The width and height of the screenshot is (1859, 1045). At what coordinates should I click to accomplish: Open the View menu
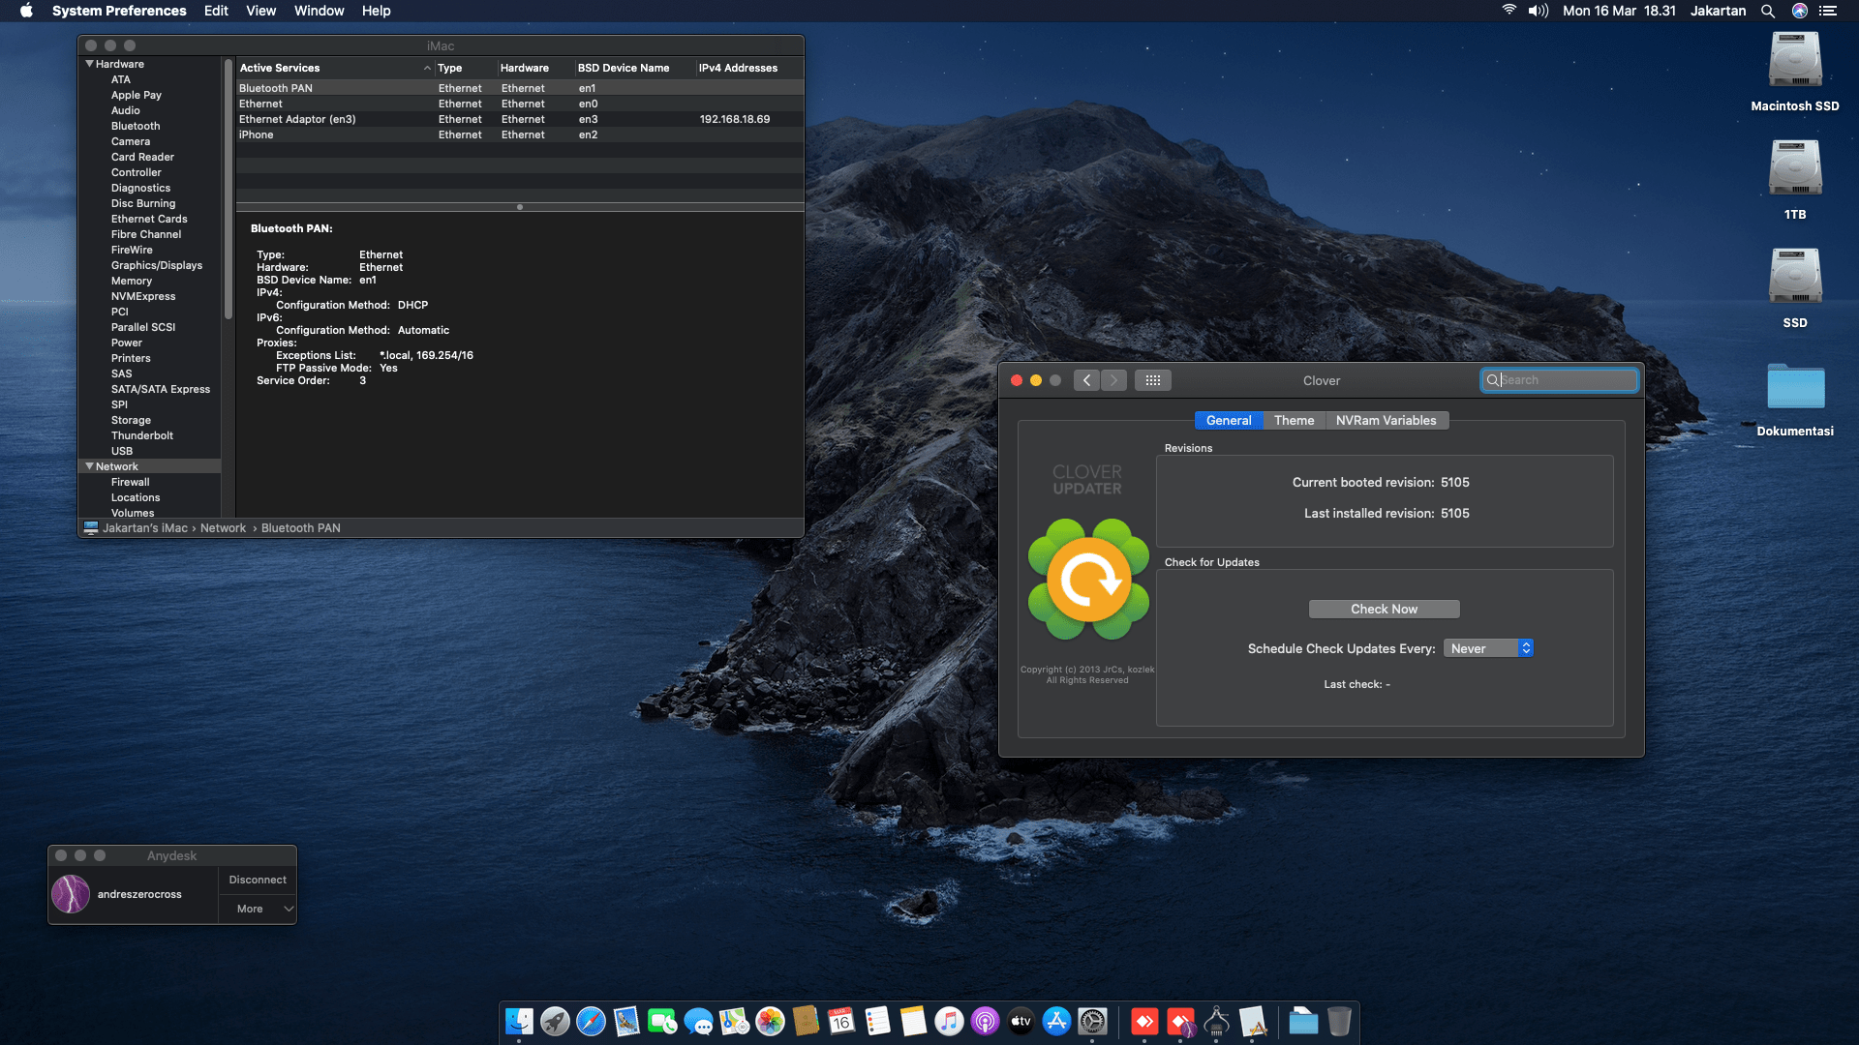pos(260,11)
